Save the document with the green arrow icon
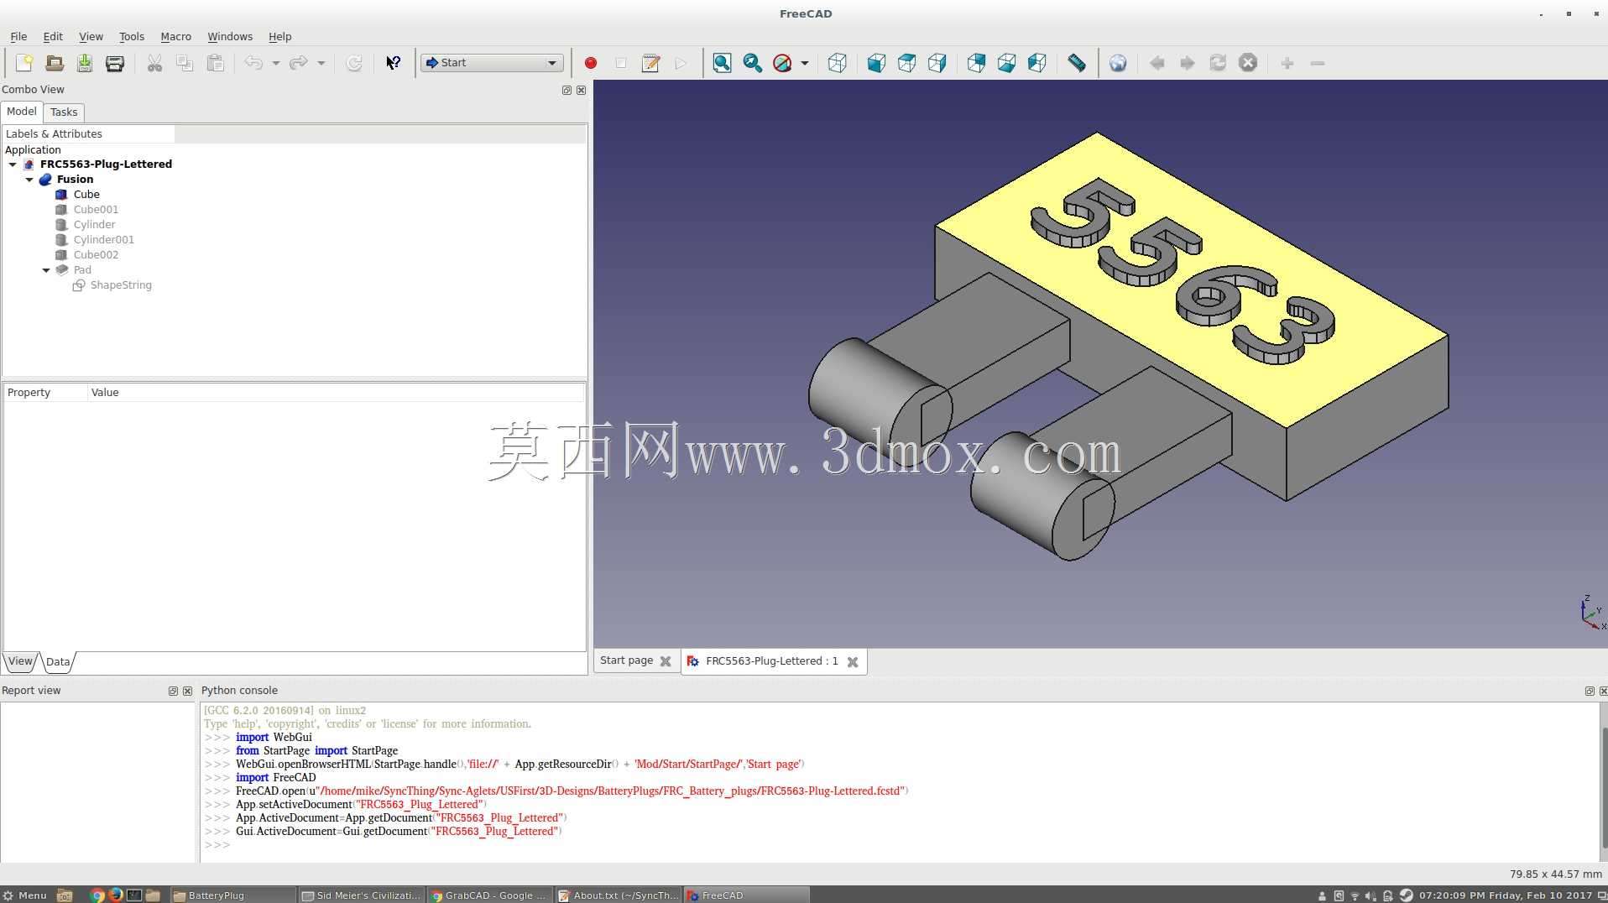1608x903 pixels. (x=85, y=63)
